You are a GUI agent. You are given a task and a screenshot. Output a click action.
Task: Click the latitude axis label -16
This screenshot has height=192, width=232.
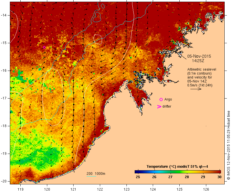[4, 71]
